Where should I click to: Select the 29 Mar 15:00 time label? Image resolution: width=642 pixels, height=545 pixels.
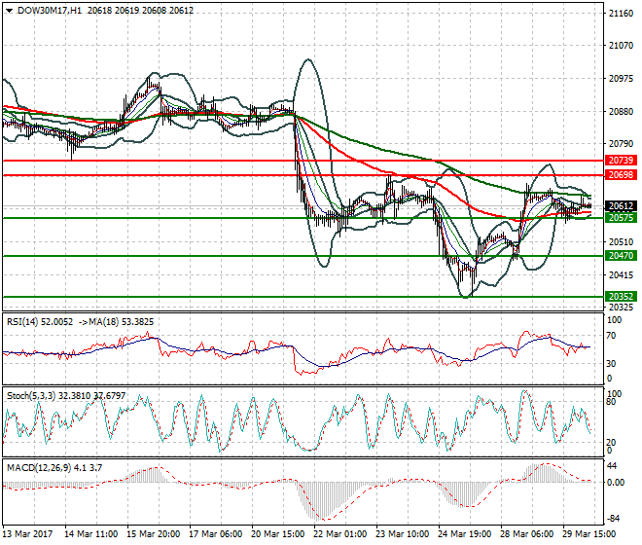pos(588,534)
